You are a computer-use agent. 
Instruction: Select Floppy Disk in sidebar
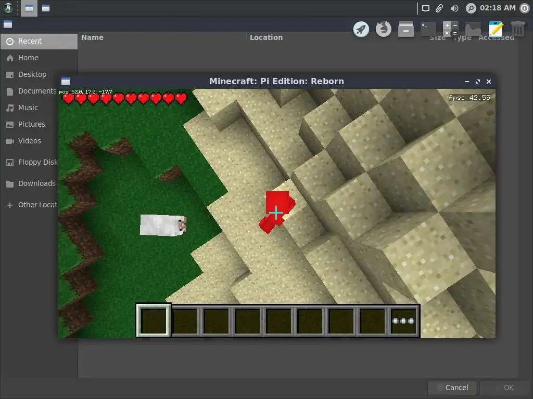[29, 162]
